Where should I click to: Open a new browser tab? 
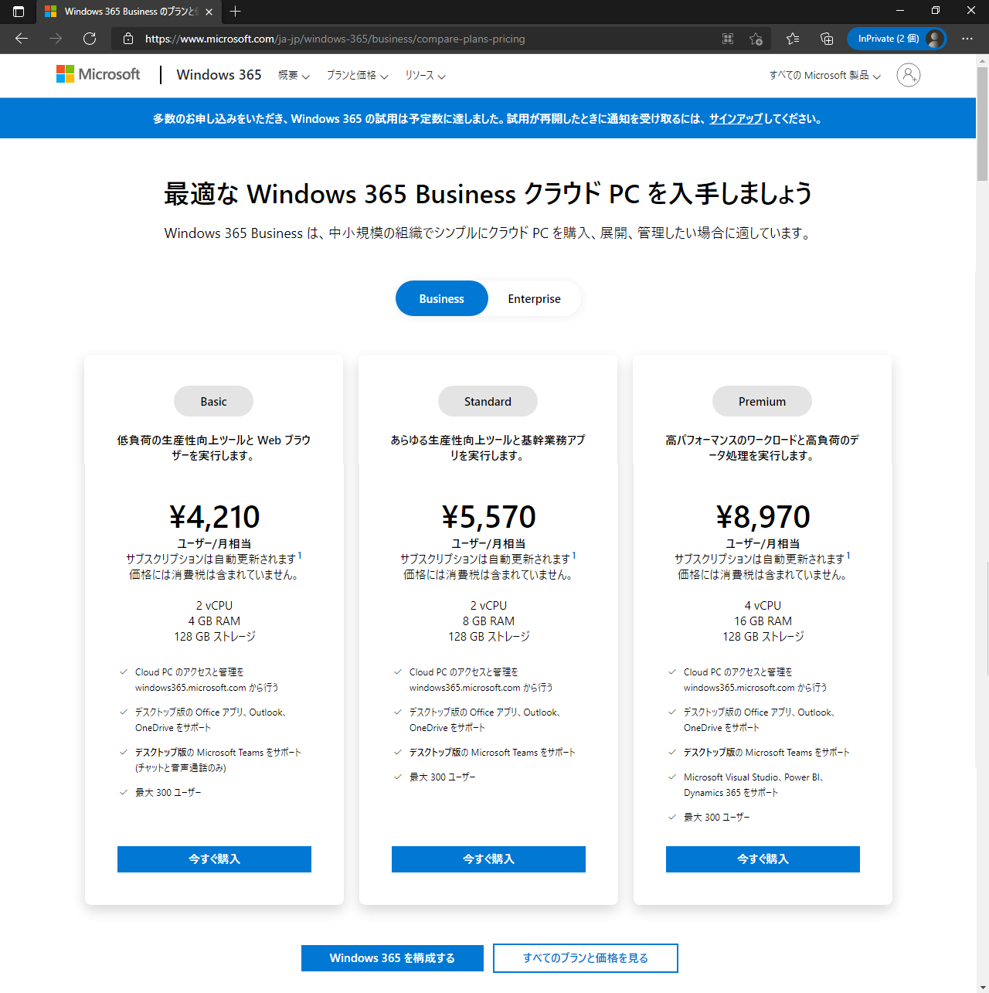click(x=235, y=12)
